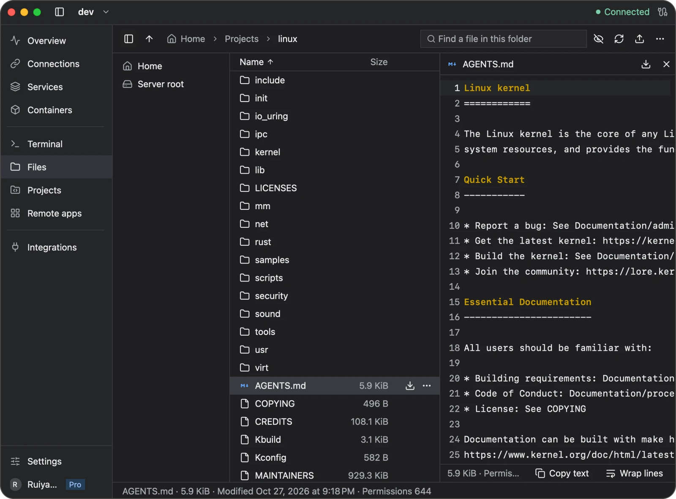
Task: Open the folder more options menu
Action: [660, 39]
